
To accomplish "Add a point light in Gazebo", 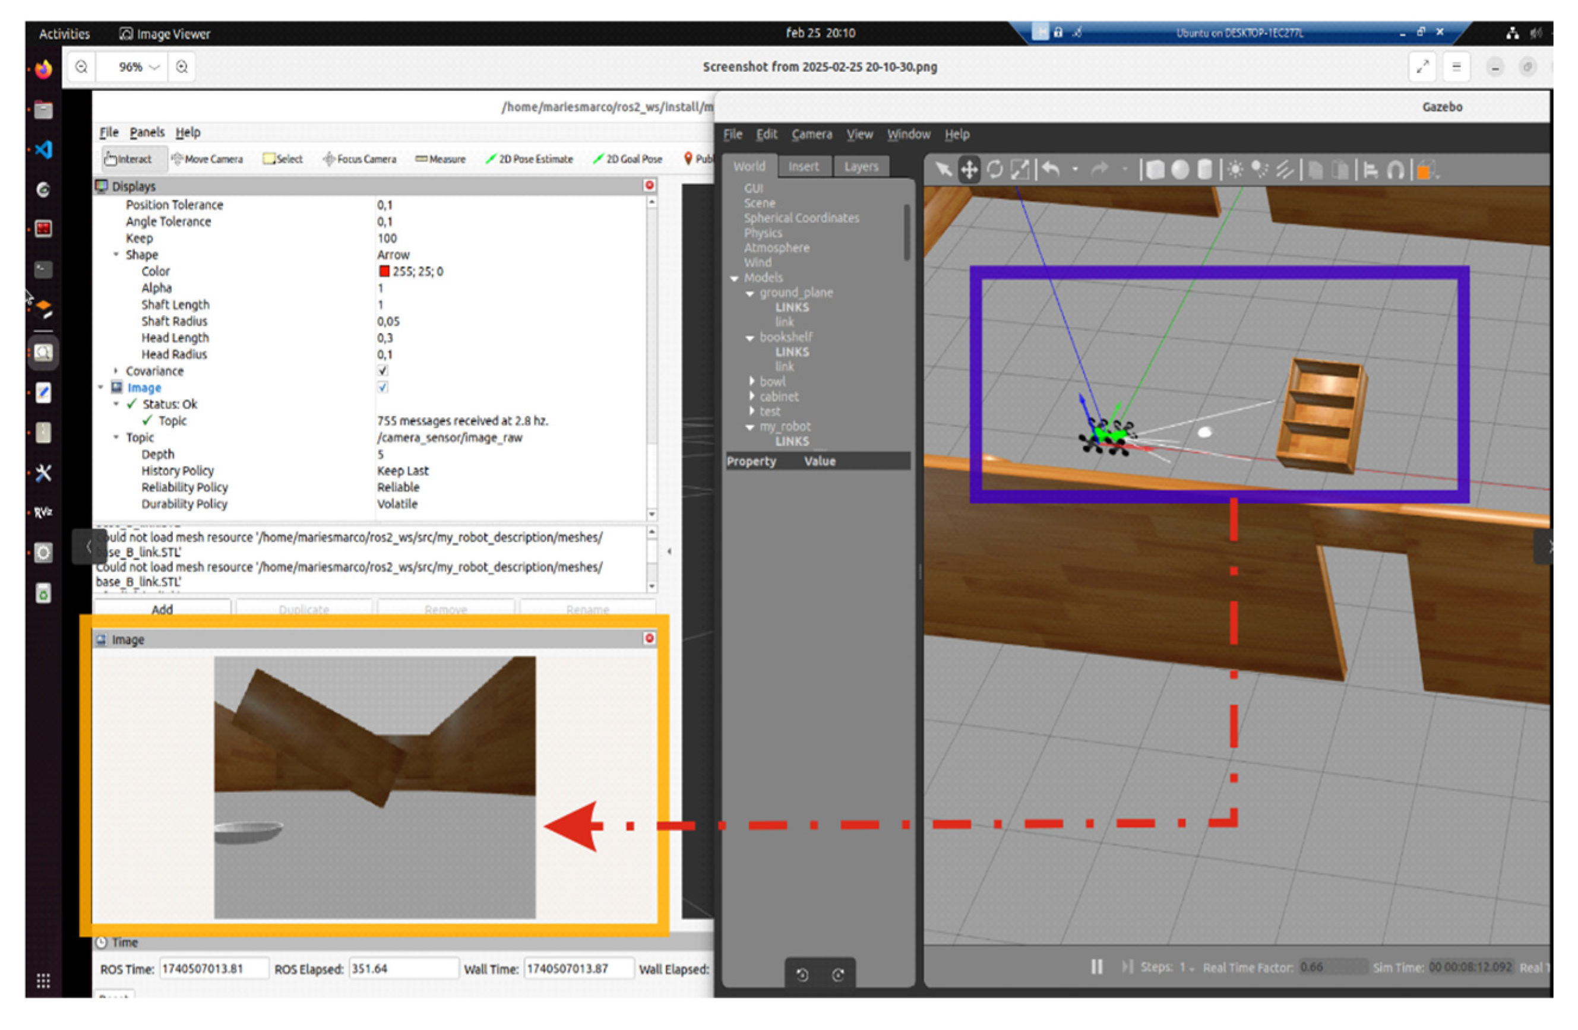I will [1235, 170].
